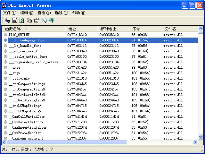Maximize the DLL Export Viewer window
Viewport: 205px width, 154px height.
coord(192,5)
